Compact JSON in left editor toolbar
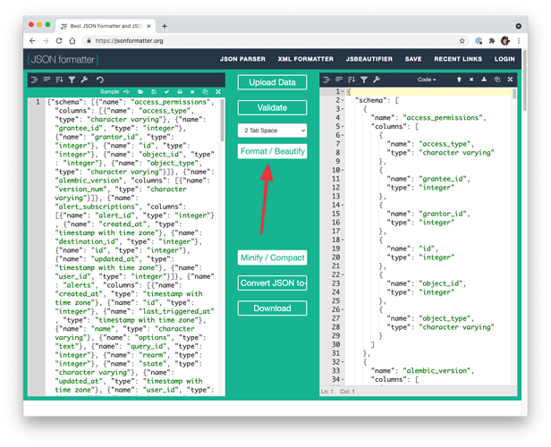551x447 pixels. [x=47, y=80]
